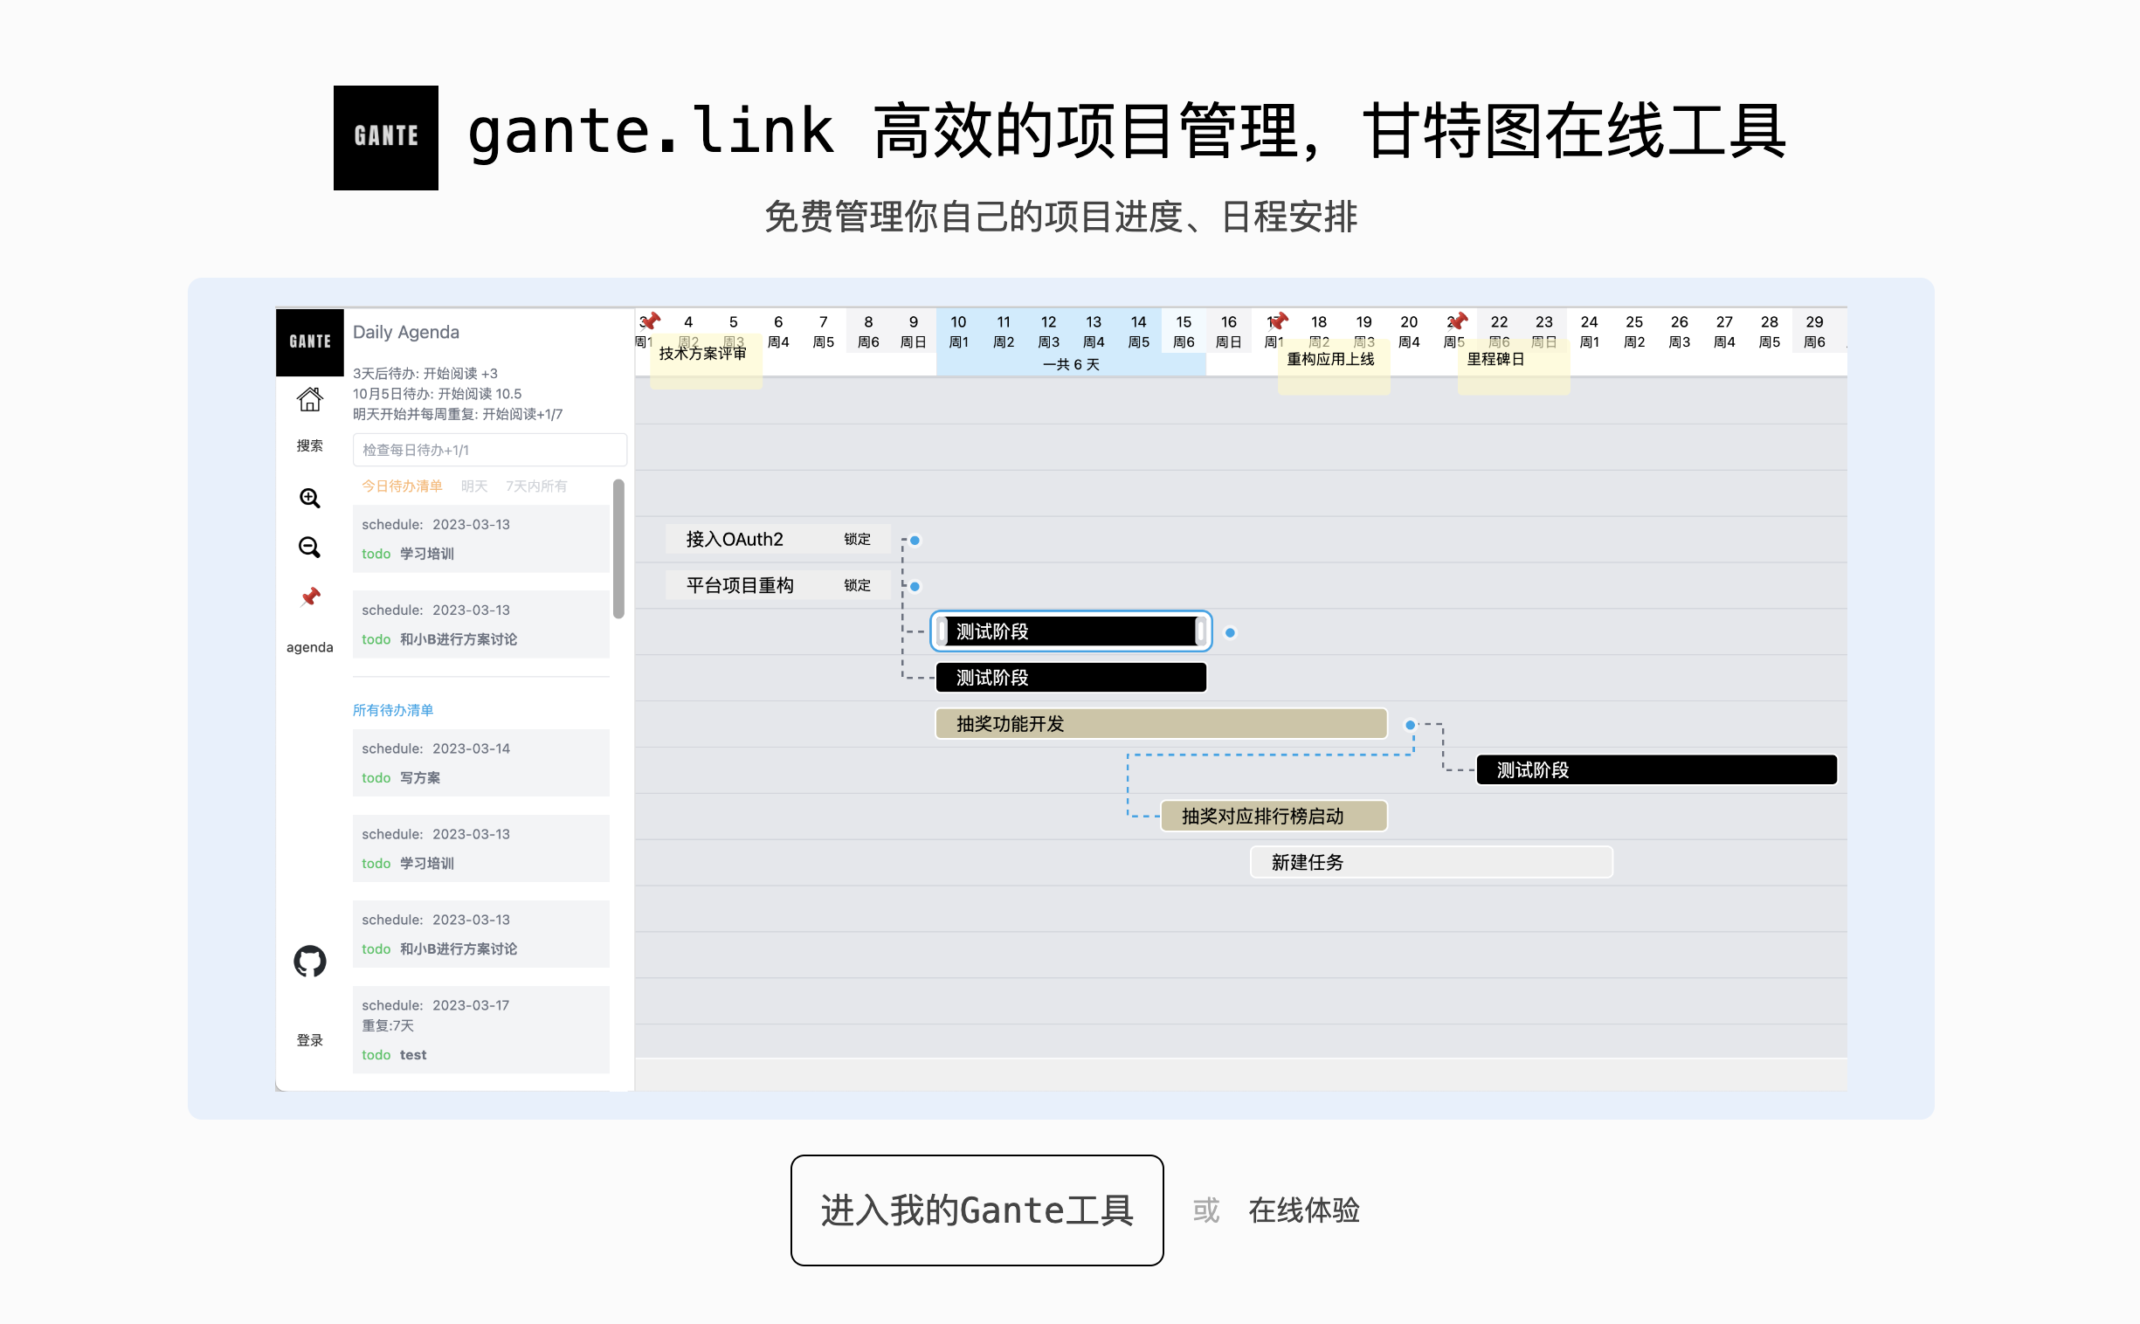Select the 抽奖对应排行榜启动 task bar

click(1274, 816)
